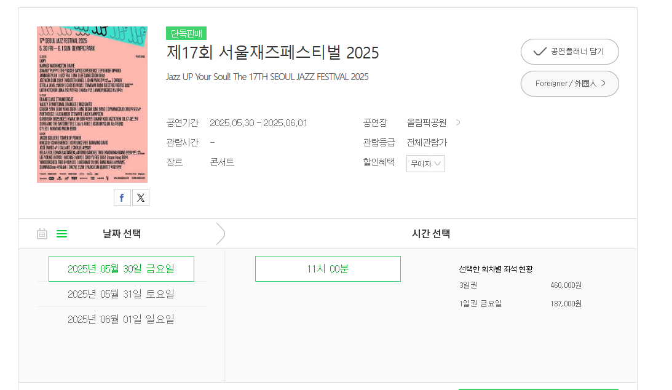Switch to the calendar view icon
The width and height of the screenshot is (672, 390).
[42, 234]
